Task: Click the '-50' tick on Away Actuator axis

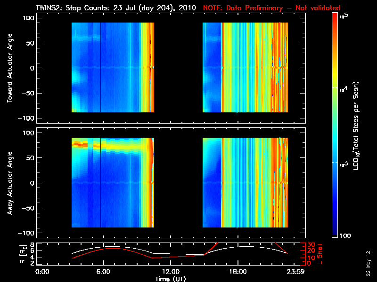Action: point(28,208)
